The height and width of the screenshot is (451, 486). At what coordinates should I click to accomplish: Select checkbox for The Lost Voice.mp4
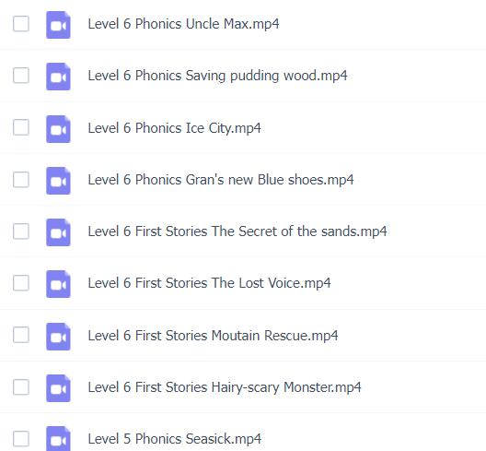pos(21,283)
